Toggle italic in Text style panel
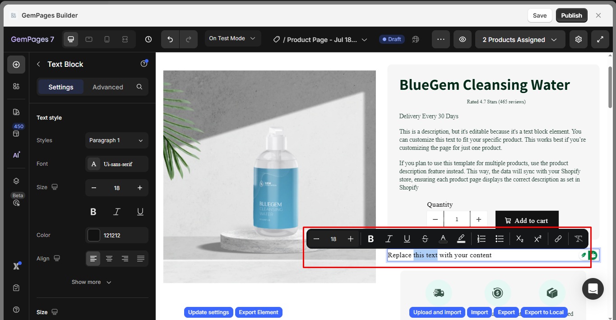616x320 pixels. [117, 212]
